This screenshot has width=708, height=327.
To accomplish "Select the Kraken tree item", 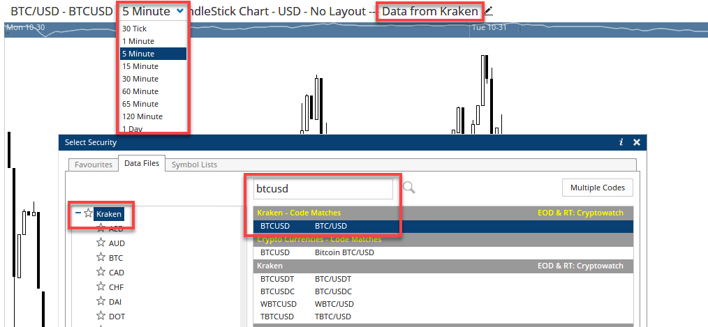I will [109, 214].
